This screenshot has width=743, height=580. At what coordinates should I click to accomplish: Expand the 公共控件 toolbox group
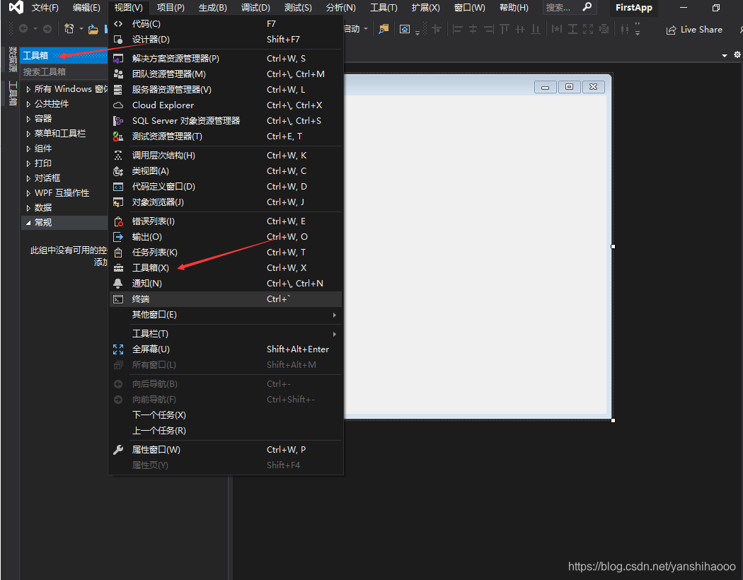(x=28, y=104)
